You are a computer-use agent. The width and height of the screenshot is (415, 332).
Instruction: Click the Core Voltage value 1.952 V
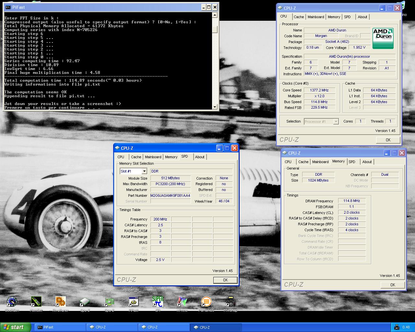tap(359, 47)
